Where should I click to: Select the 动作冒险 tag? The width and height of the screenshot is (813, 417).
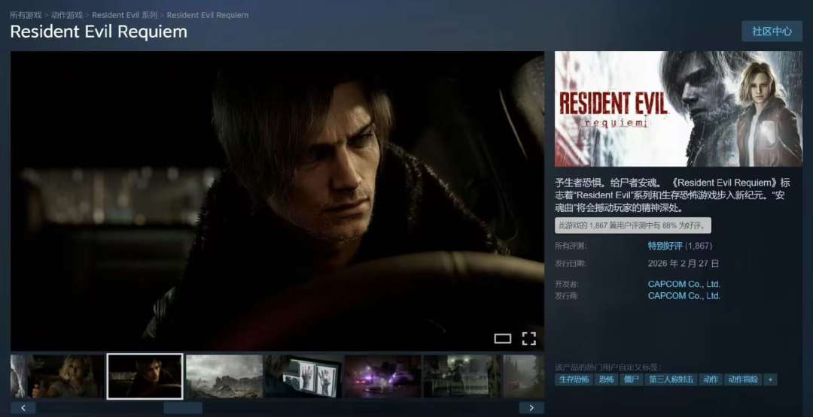742,379
